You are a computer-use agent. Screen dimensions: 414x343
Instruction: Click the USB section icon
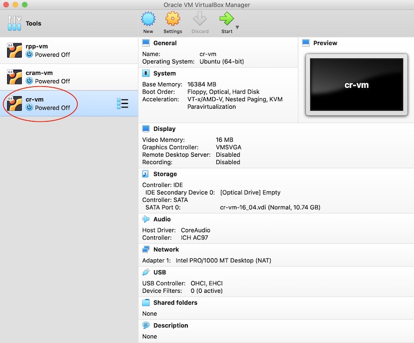(x=146, y=272)
